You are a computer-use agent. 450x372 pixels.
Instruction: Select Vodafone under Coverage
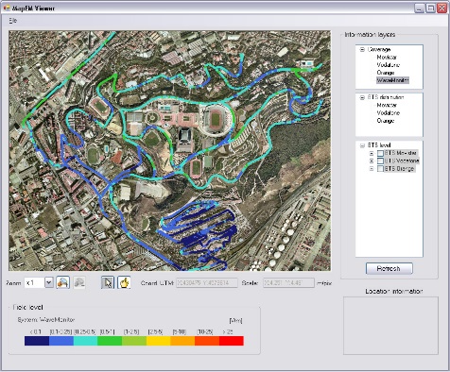tap(389, 65)
